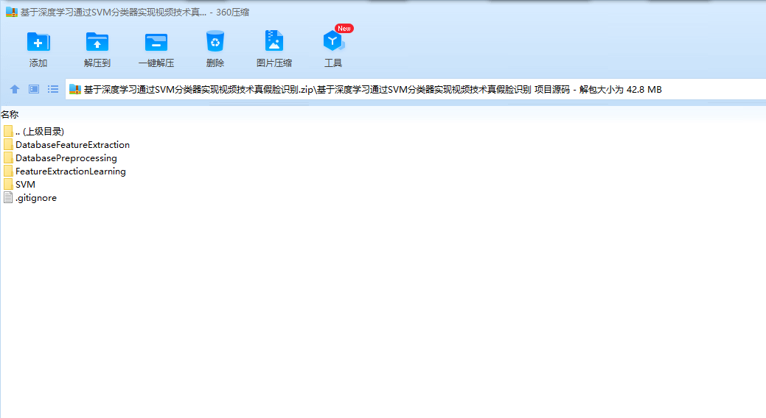Click the folder icon beside 上级目录
Screen dimensions: 766x418
click(8, 131)
